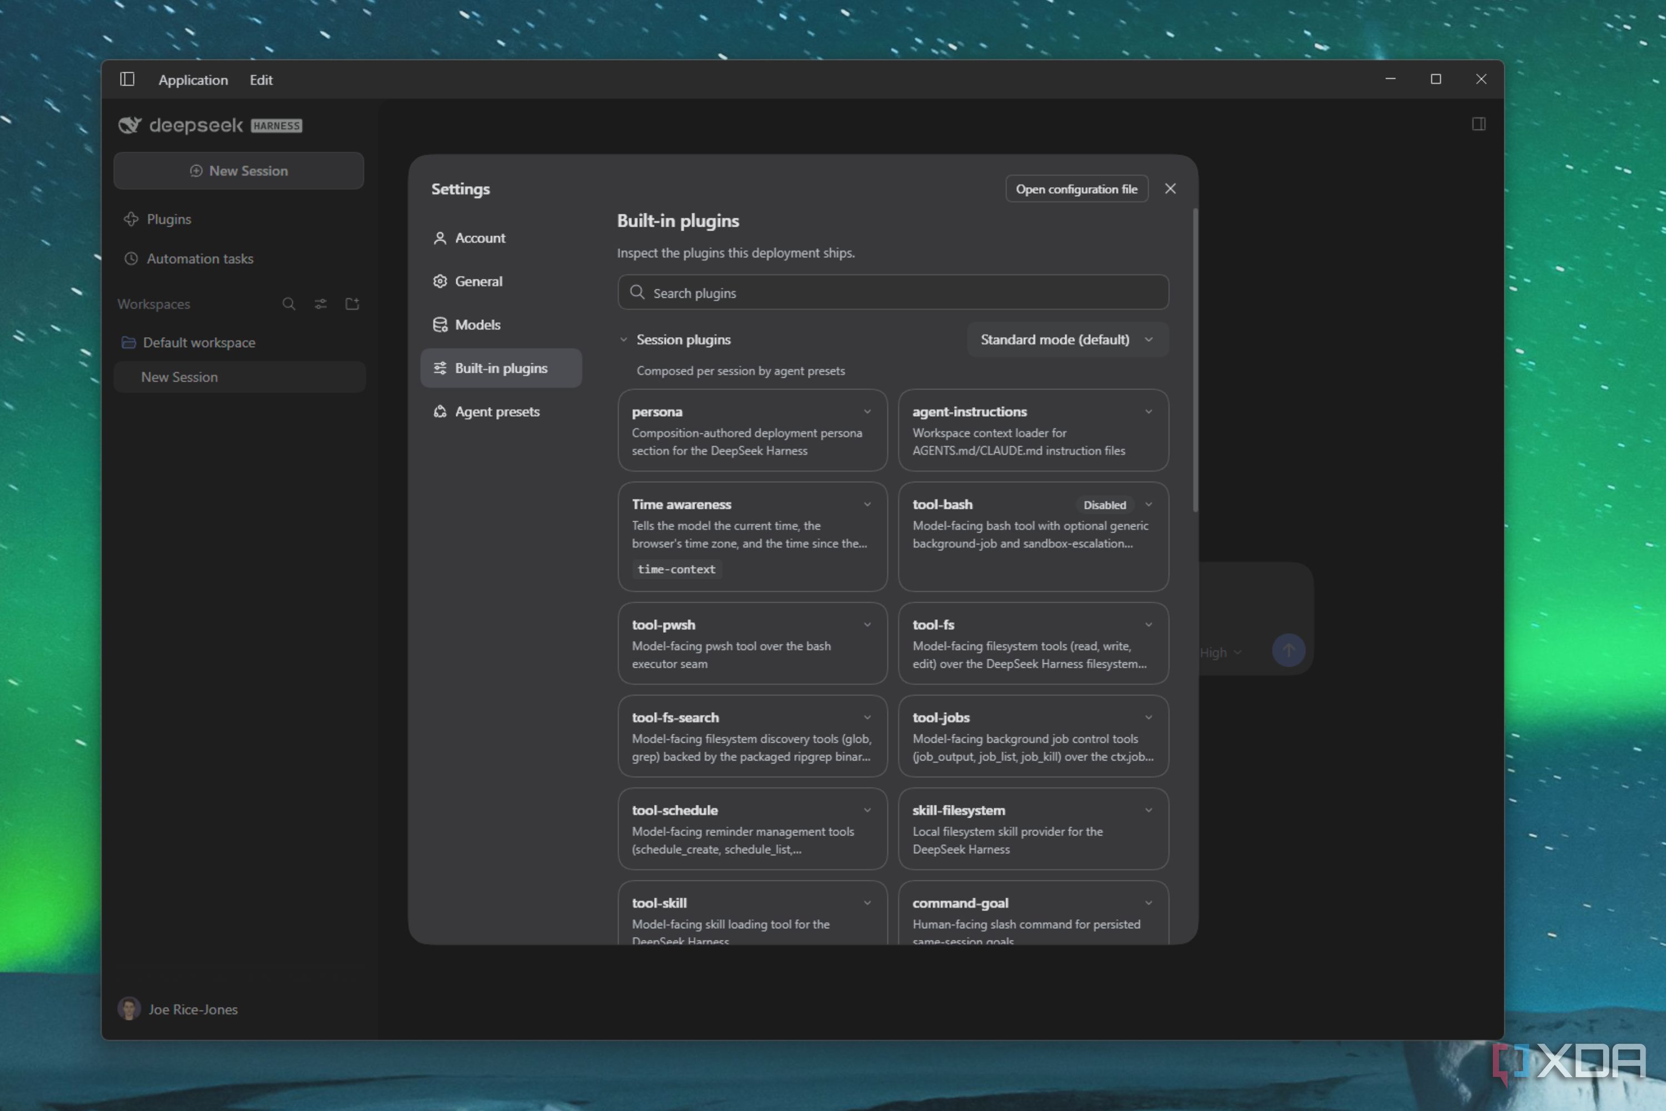Expand the persona plugin card
The width and height of the screenshot is (1666, 1111).
(x=867, y=412)
